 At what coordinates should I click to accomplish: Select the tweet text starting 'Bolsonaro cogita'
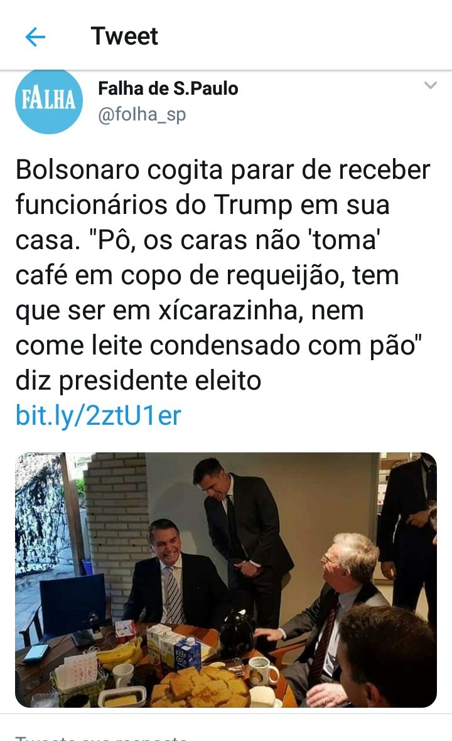(x=223, y=275)
